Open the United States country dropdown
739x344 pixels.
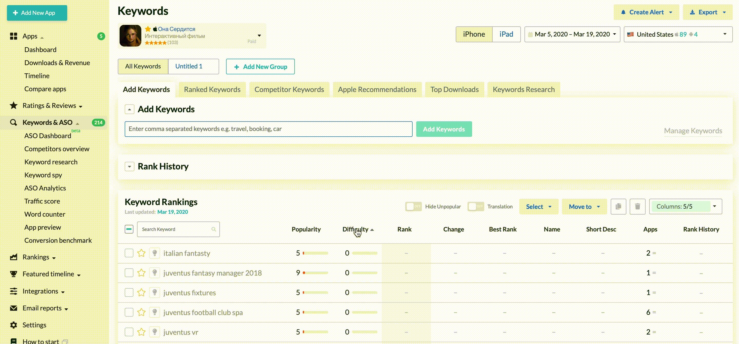(678, 34)
